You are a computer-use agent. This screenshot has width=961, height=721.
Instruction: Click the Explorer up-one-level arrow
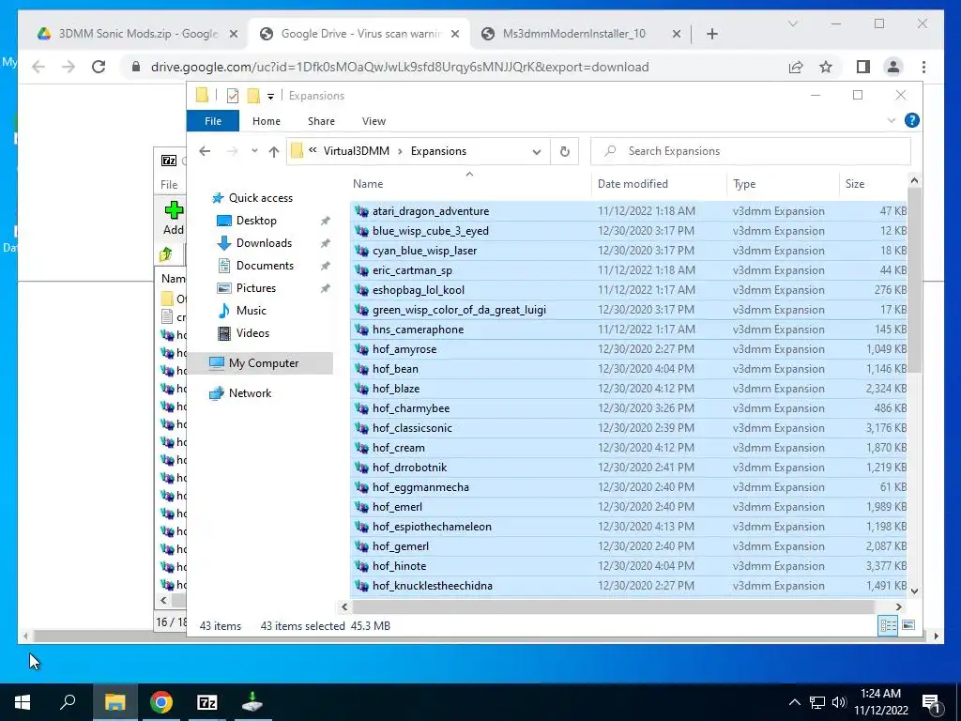pyautogui.click(x=273, y=151)
